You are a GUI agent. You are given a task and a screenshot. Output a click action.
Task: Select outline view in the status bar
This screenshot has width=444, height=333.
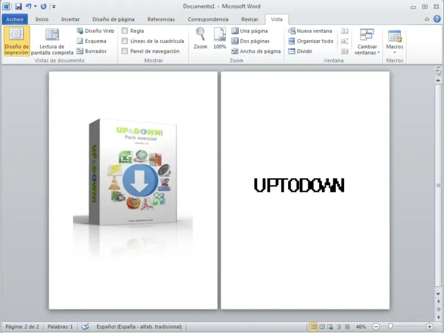tap(339, 327)
